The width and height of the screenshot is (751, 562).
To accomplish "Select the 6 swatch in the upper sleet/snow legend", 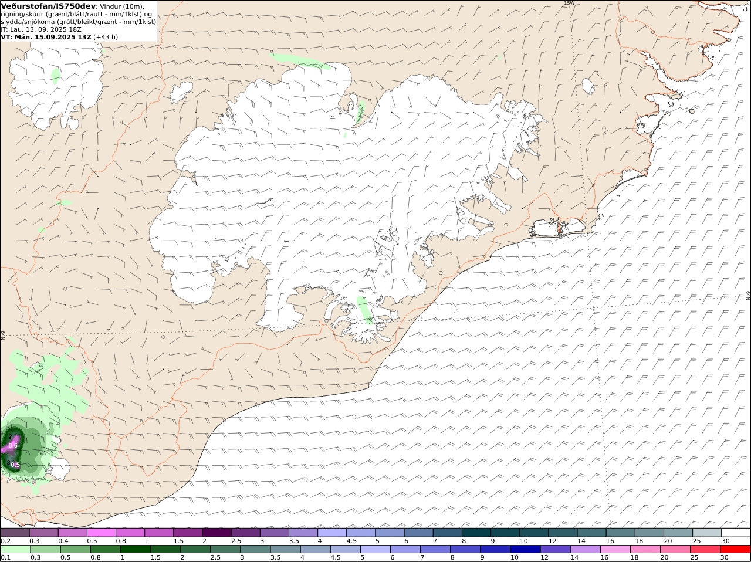I will pyautogui.click(x=418, y=533).
